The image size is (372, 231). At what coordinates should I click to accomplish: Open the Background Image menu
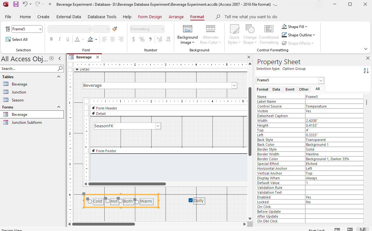click(187, 35)
